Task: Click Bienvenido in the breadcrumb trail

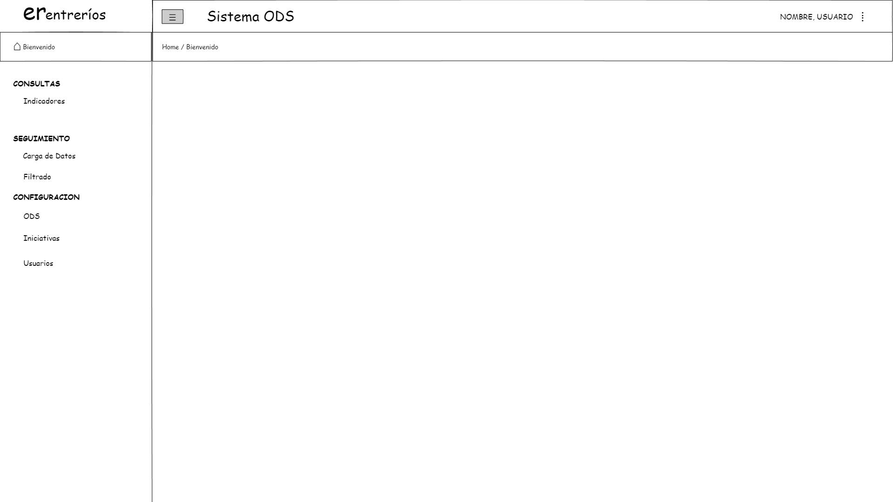Action: coord(202,47)
